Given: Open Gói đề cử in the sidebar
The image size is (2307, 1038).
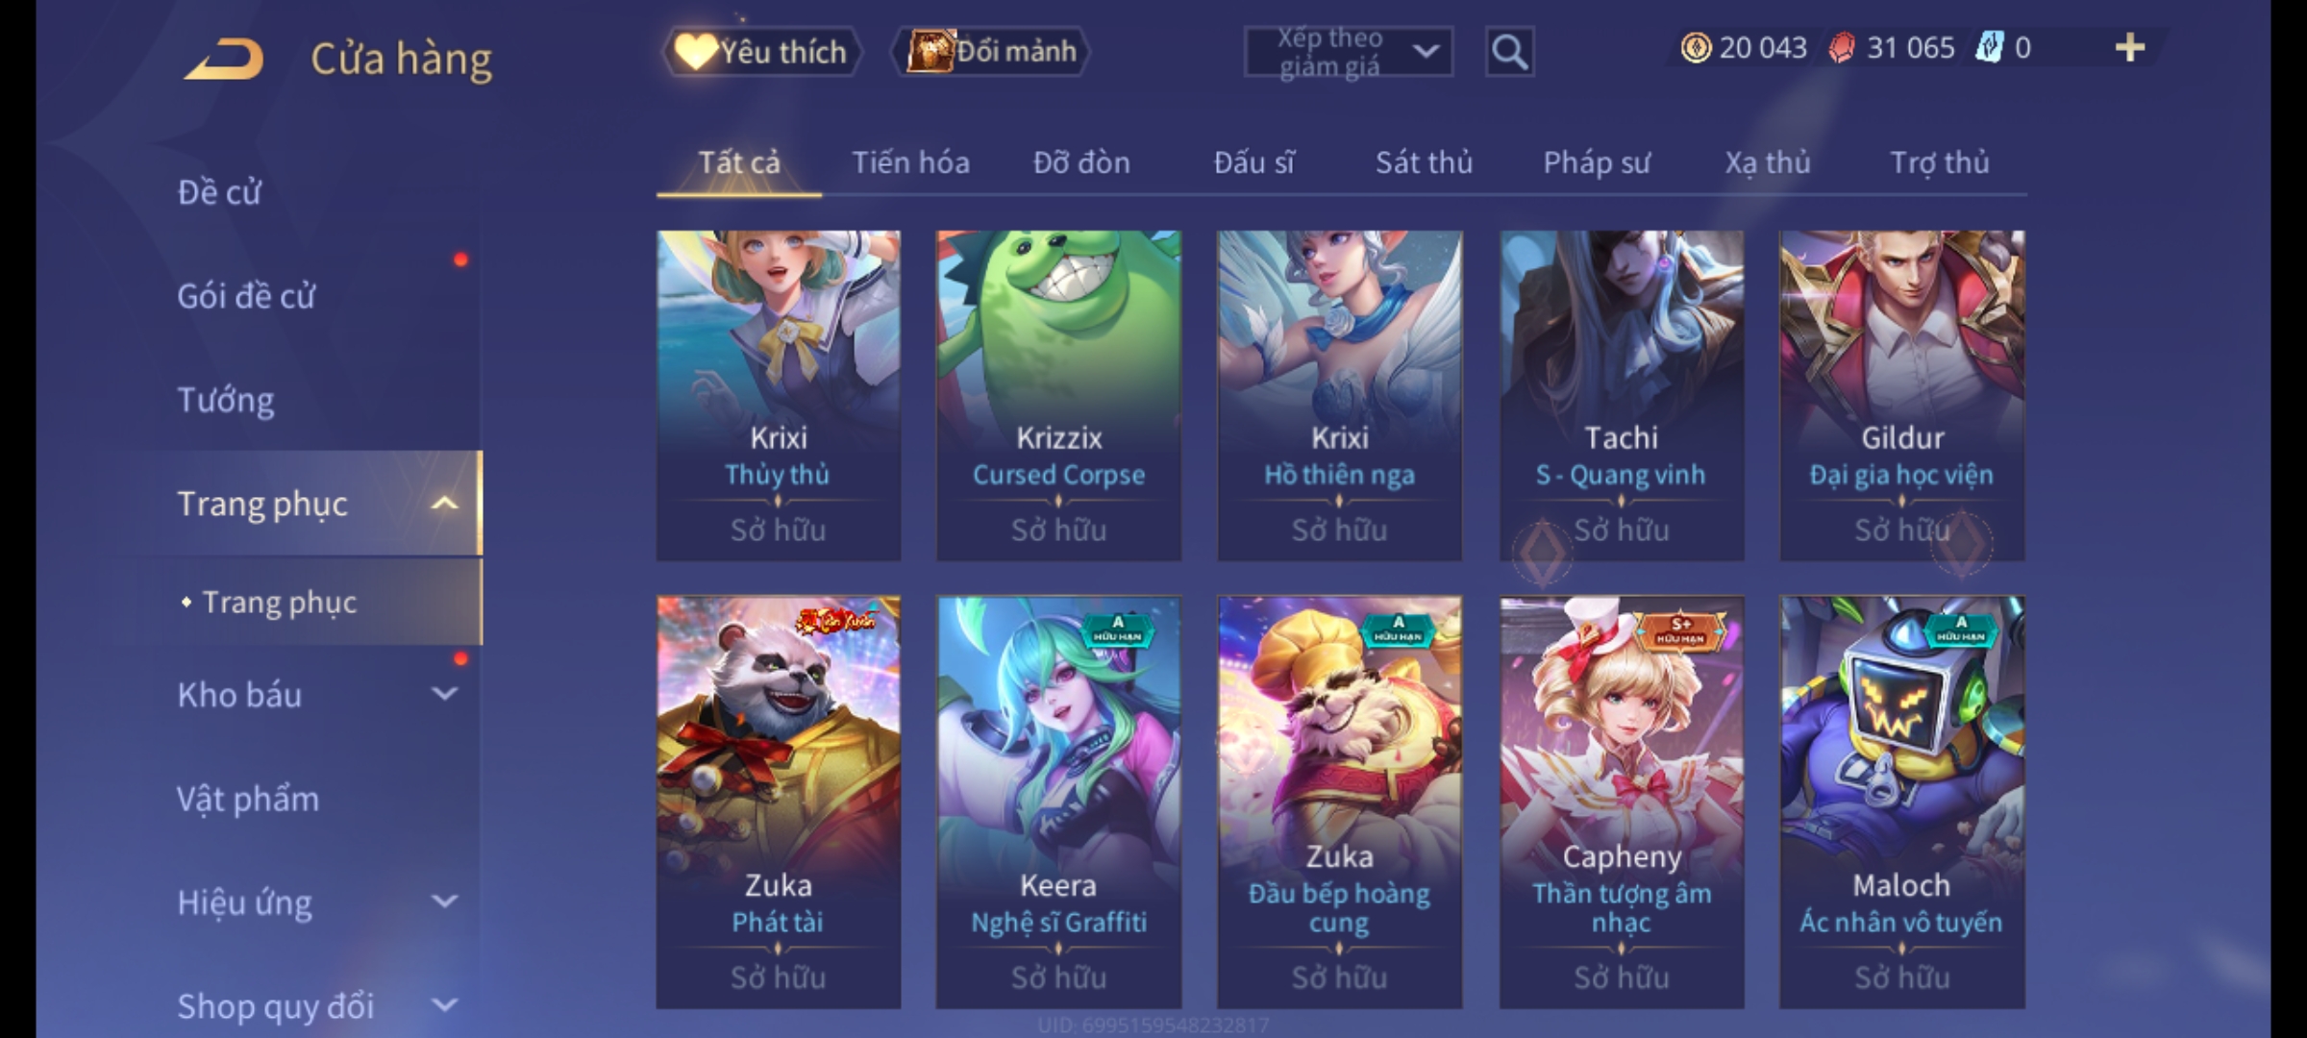Looking at the screenshot, I should 246,296.
